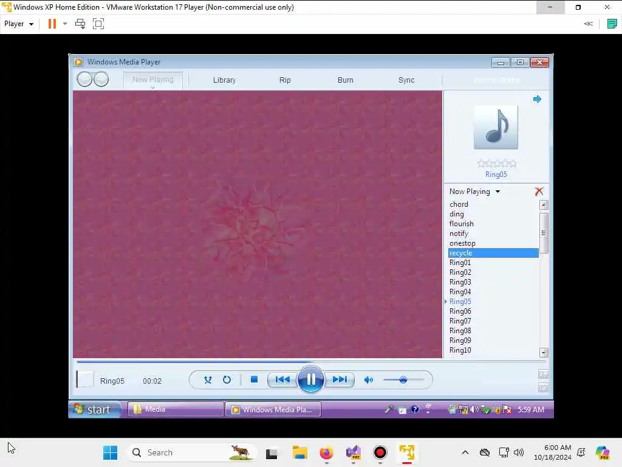
Task: Adjust the Media Player volume slider
Action: (x=403, y=380)
